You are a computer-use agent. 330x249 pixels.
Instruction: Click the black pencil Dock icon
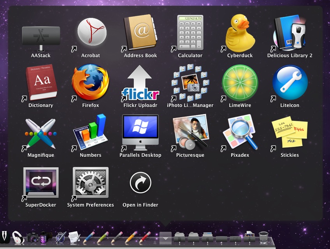point(117,237)
